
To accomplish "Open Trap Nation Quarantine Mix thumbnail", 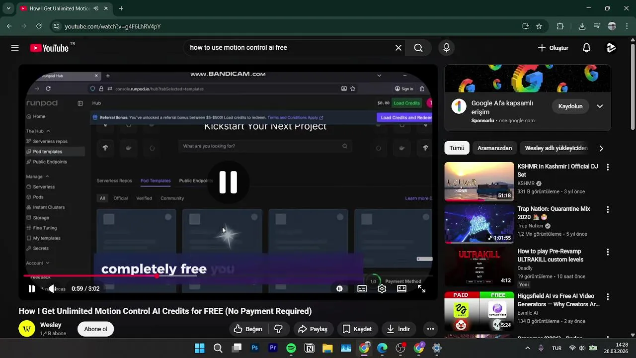I will point(479,224).
